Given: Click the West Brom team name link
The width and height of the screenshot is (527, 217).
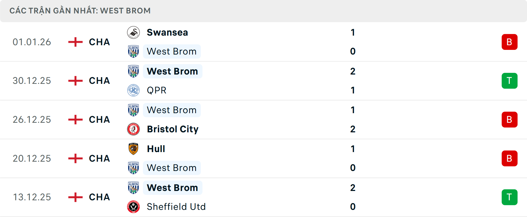Looking at the screenshot, I should click(172, 51).
